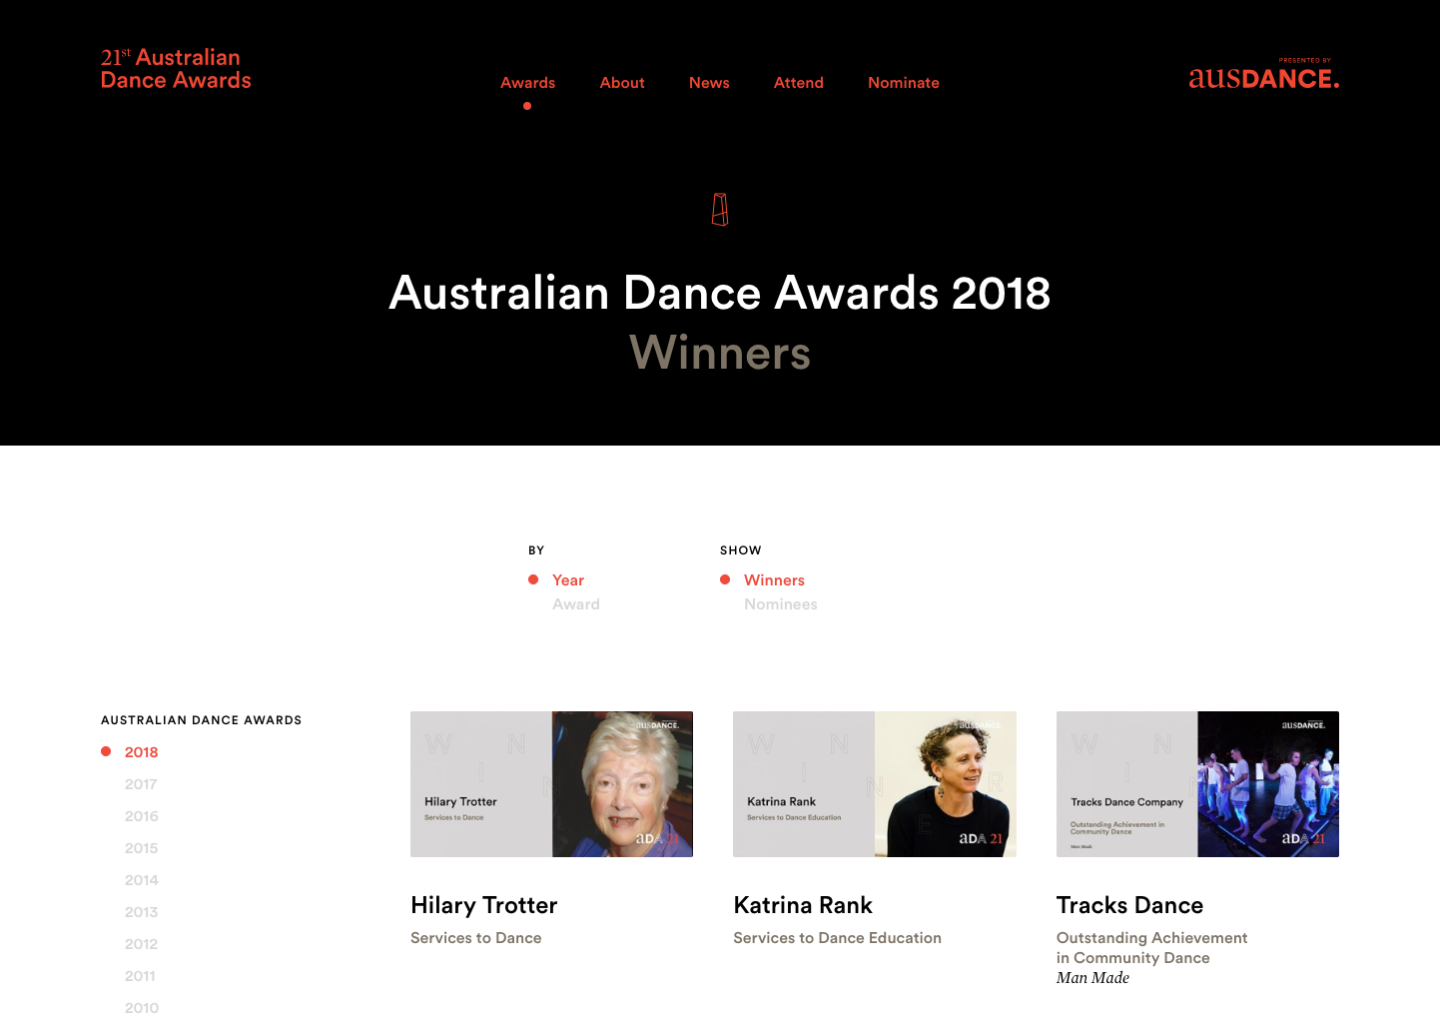Choose 2010 from the sidebar

(x=142, y=1008)
